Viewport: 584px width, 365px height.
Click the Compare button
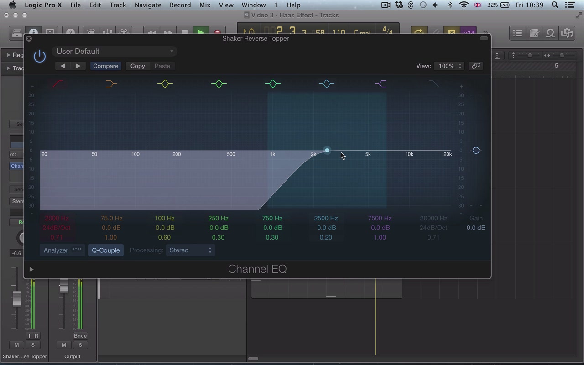pyautogui.click(x=106, y=66)
